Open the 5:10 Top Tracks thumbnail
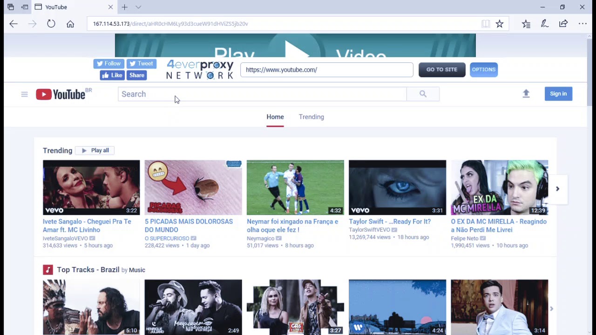The height and width of the screenshot is (335, 596). click(x=91, y=307)
